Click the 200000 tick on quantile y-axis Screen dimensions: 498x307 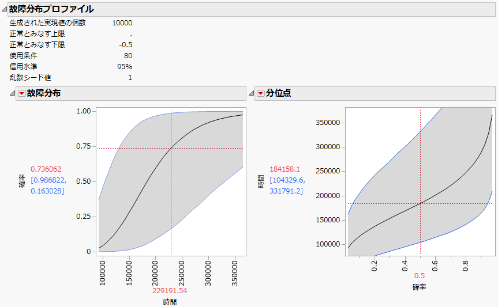click(328, 196)
